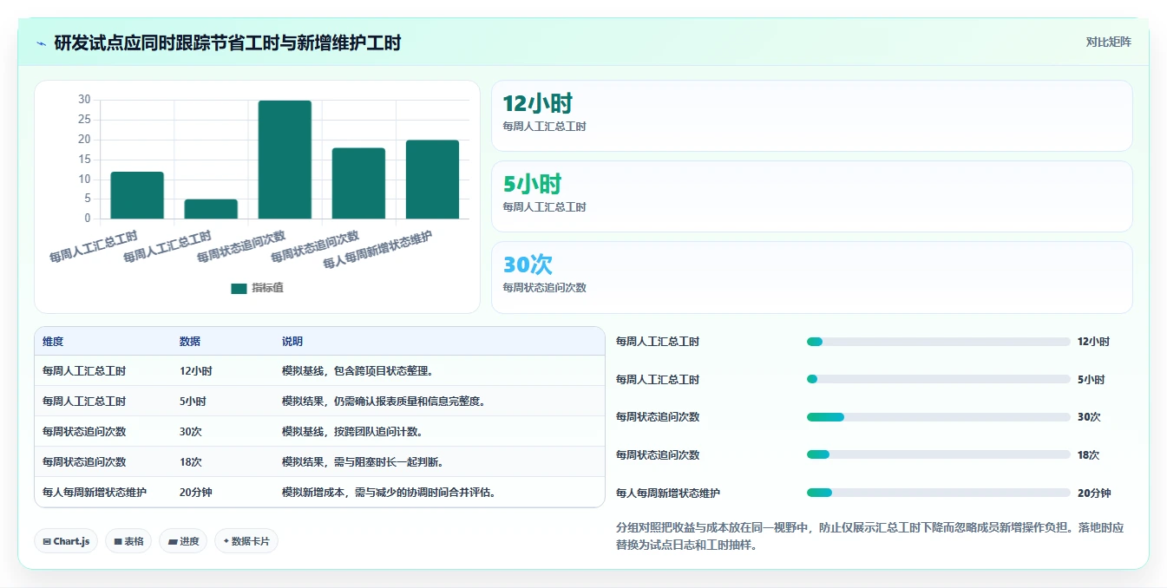Click the 数据 table column header
1167x588 pixels.
[190, 342]
